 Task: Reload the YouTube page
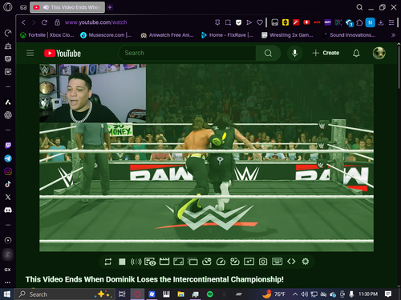point(44,22)
